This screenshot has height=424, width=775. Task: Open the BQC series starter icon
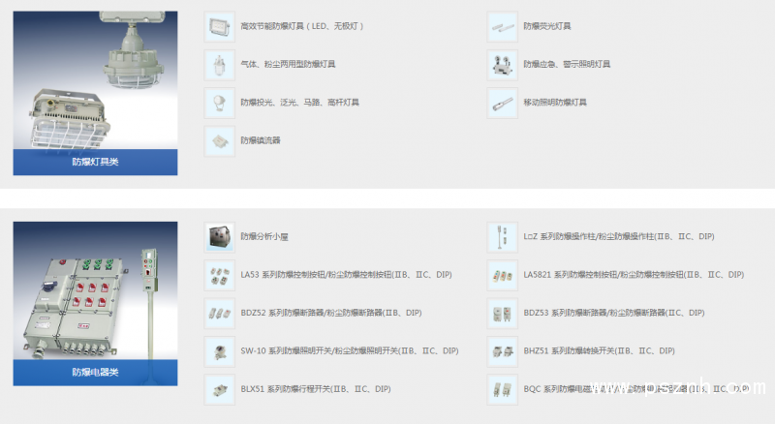click(x=502, y=389)
